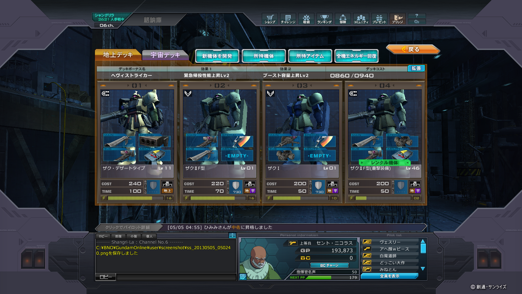The width and height of the screenshot is (522, 294).
Task: Click the energy bar of ザク・デザートタイプ
Action: (136, 198)
